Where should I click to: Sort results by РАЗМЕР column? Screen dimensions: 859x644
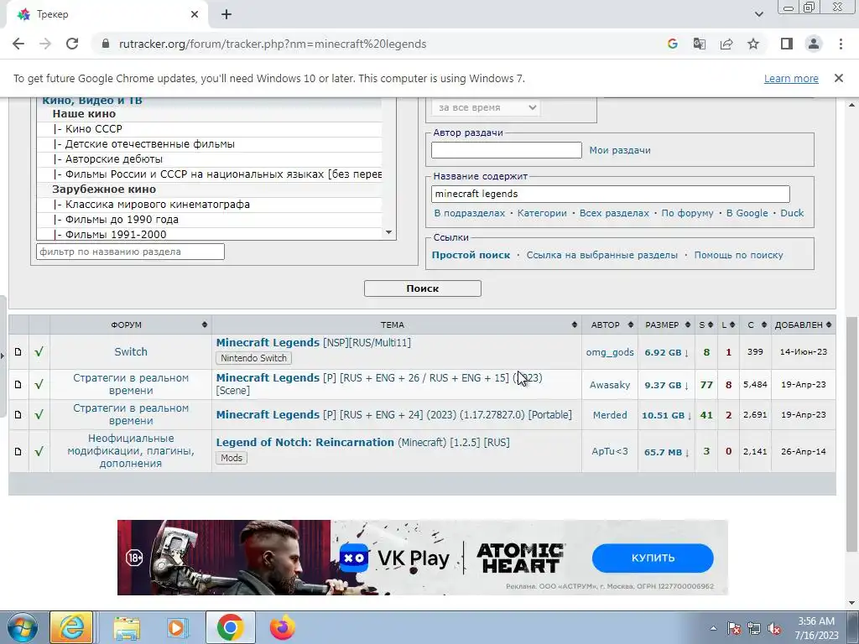point(666,325)
